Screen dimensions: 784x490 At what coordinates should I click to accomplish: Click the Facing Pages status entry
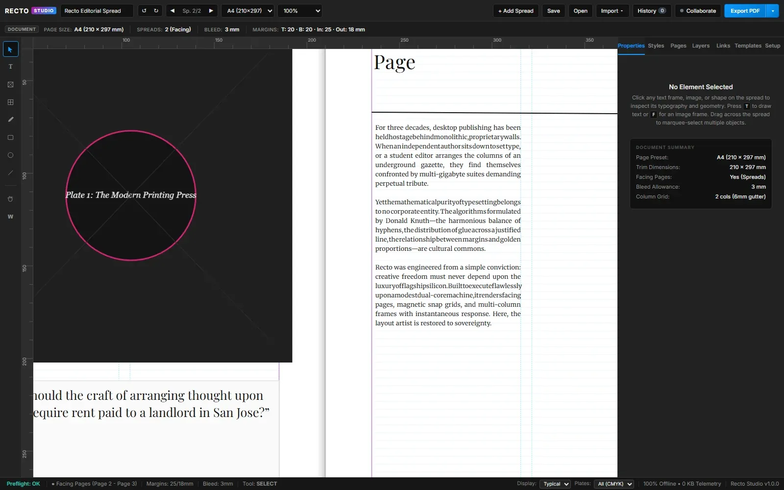tap(95, 484)
